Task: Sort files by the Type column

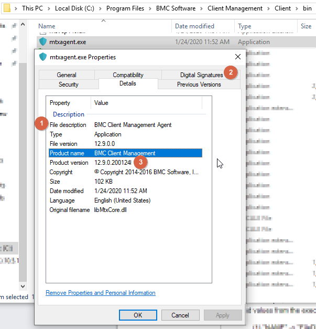Action: click(x=266, y=26)
